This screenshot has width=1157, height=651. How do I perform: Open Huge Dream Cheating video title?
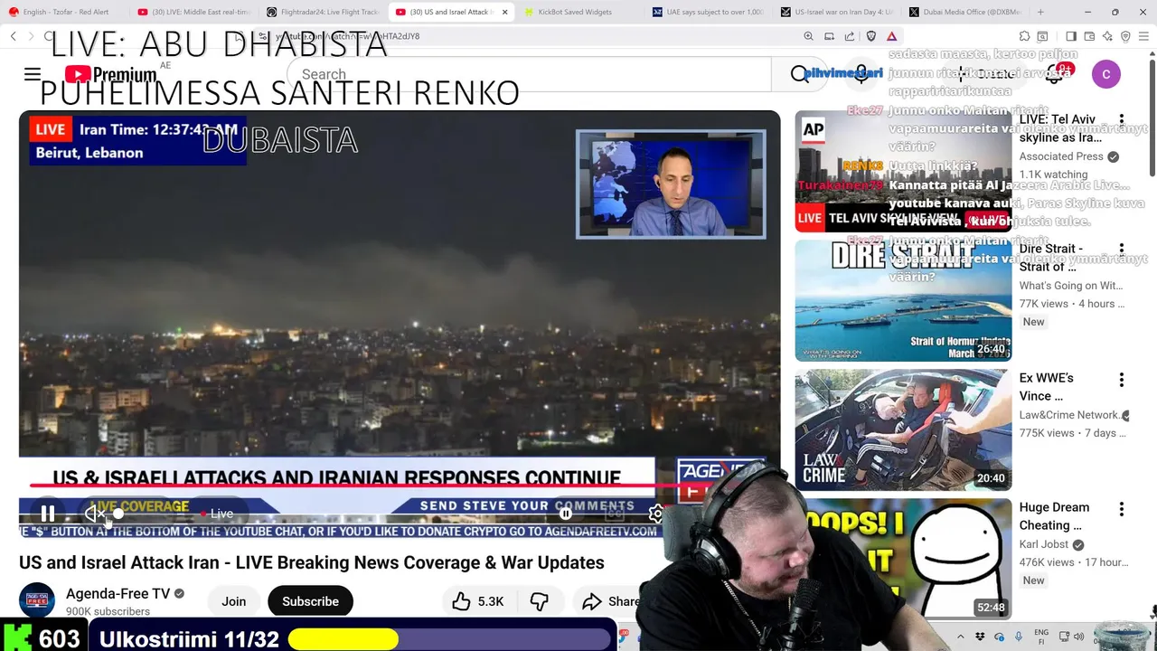(1054, 516)
